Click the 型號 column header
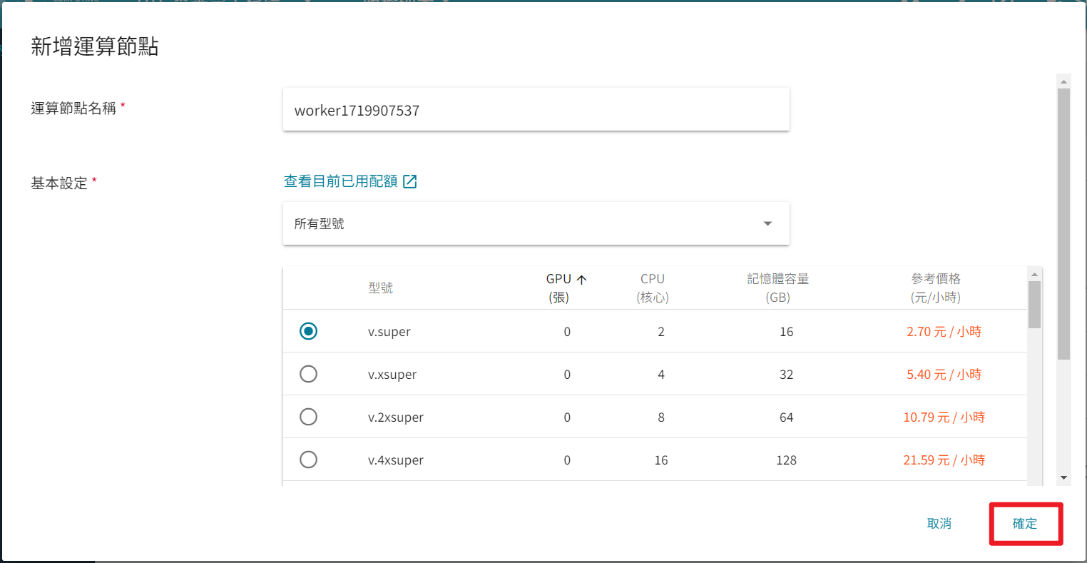This screenshot has height=563, width=1087. point(381,288)
